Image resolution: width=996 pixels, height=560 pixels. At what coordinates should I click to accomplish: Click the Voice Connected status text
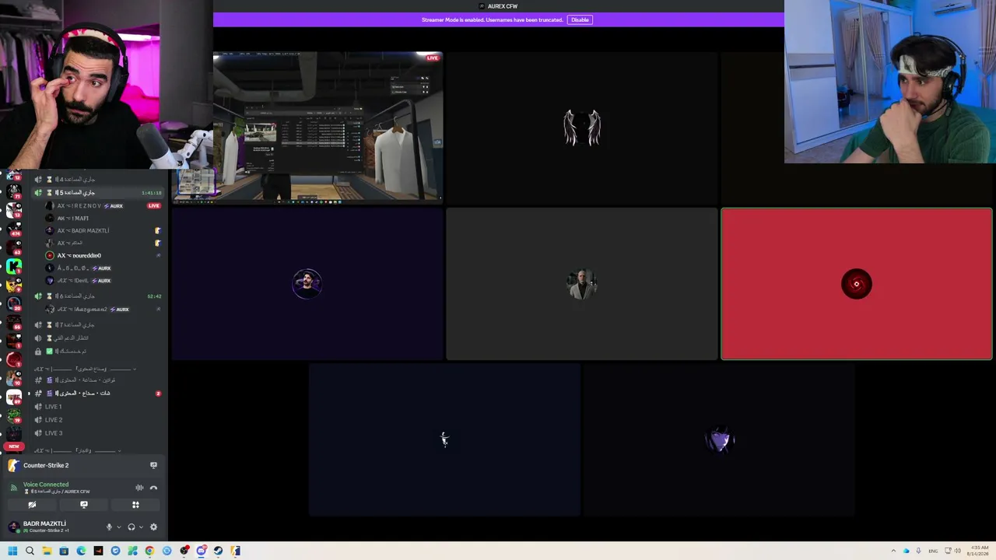(46, 485)
